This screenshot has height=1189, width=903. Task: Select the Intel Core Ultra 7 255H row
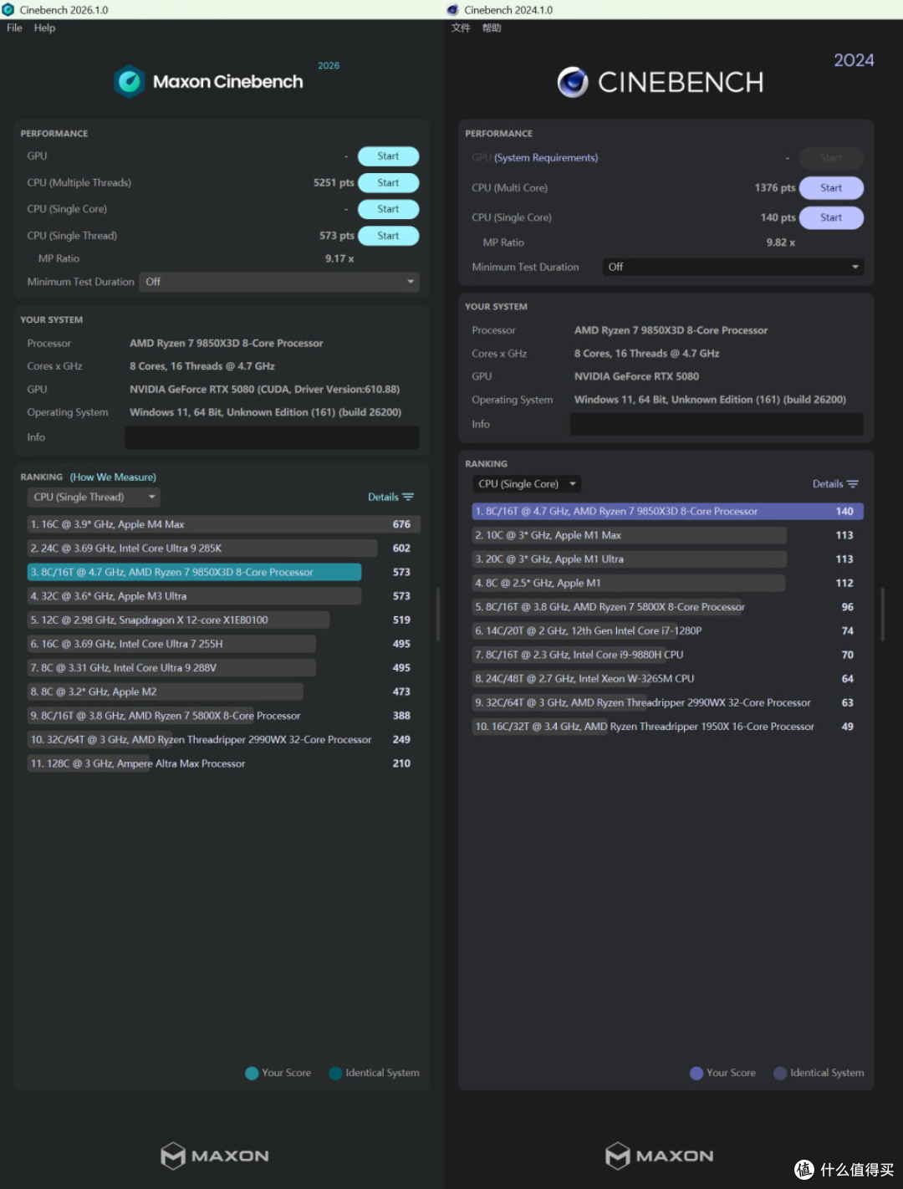point(223,644)
